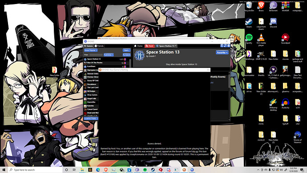This screenshot has width=307, height=173.
Task: Click Steam icon on the taskbar
Action: (x=153, y=170)
